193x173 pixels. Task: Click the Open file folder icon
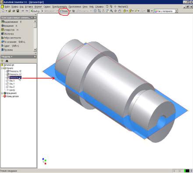click(x=10, y=11)
